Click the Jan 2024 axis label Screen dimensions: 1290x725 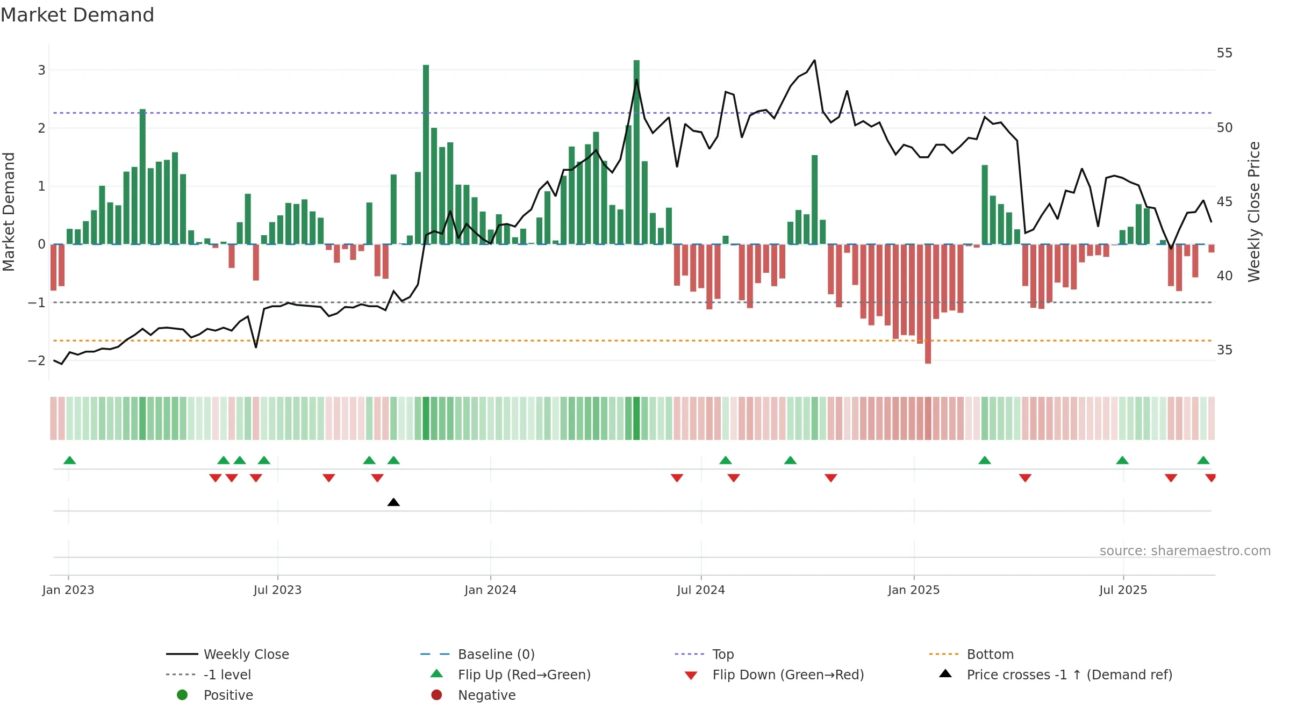491,590
